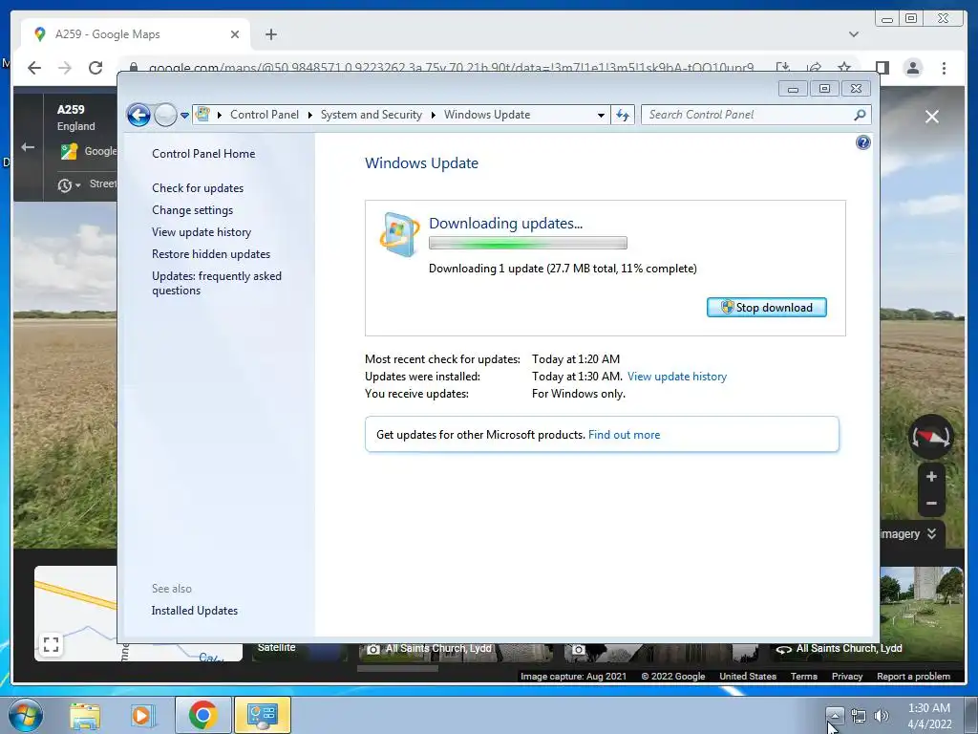
Task: Click Chrome share page icon
Action: 814,67
